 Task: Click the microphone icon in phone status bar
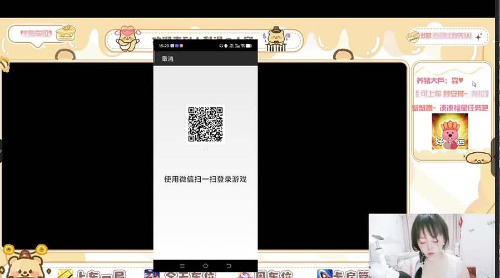point(226,46)
